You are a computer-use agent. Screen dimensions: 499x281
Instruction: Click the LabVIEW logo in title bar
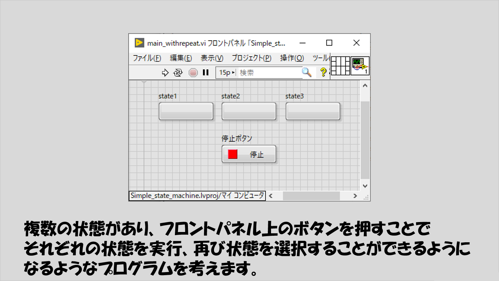pos(139,43)
